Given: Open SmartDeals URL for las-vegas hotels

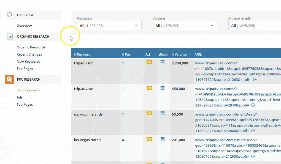Looking at the screenshot, I should (x=238, y=148).
